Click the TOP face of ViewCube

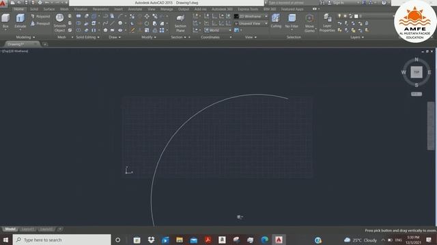click(417, 72)
